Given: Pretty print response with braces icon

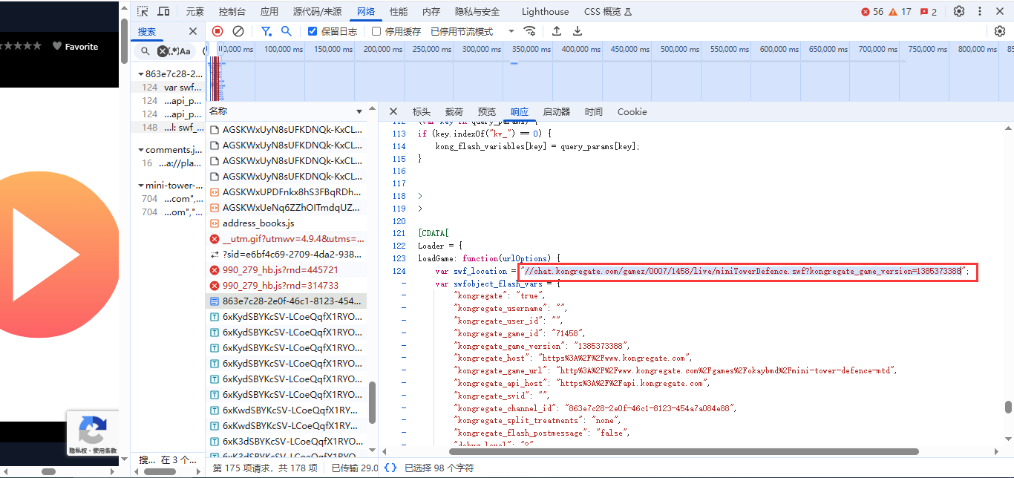Looking at the screenshot, I should click(390, 468).
